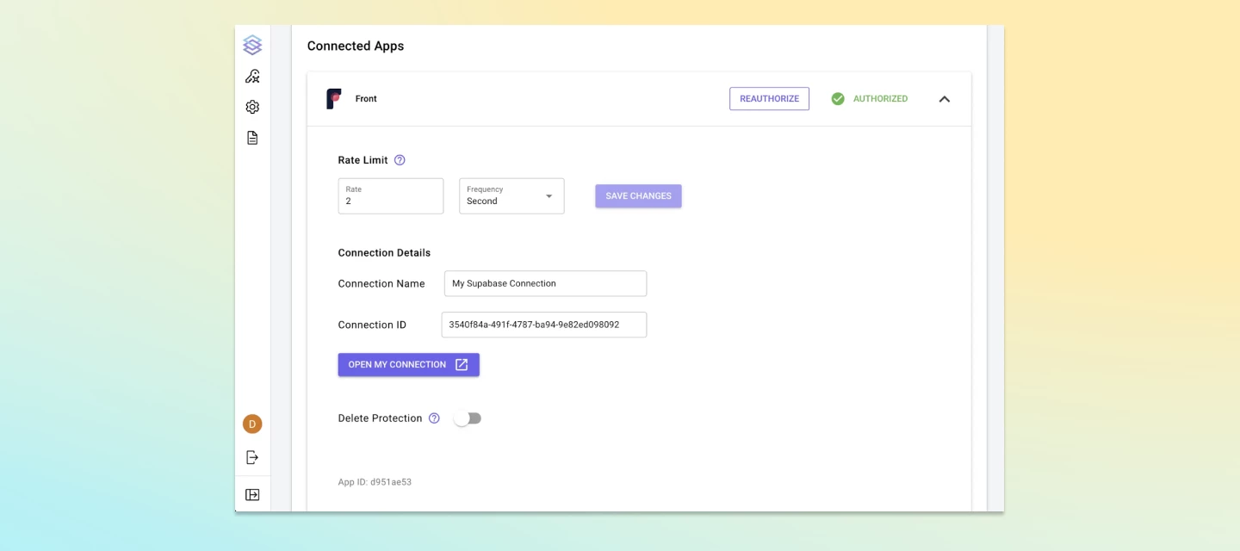1240x551 pixels.
Task: Collapse the Front app panel chevron
Action: [x=945, y=99]
